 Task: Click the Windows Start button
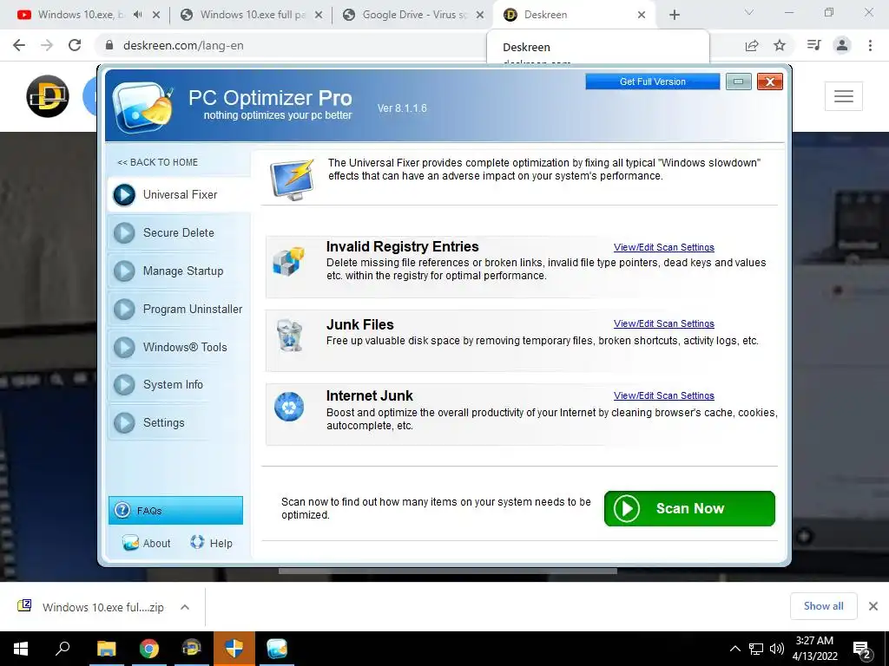(21, 649)
